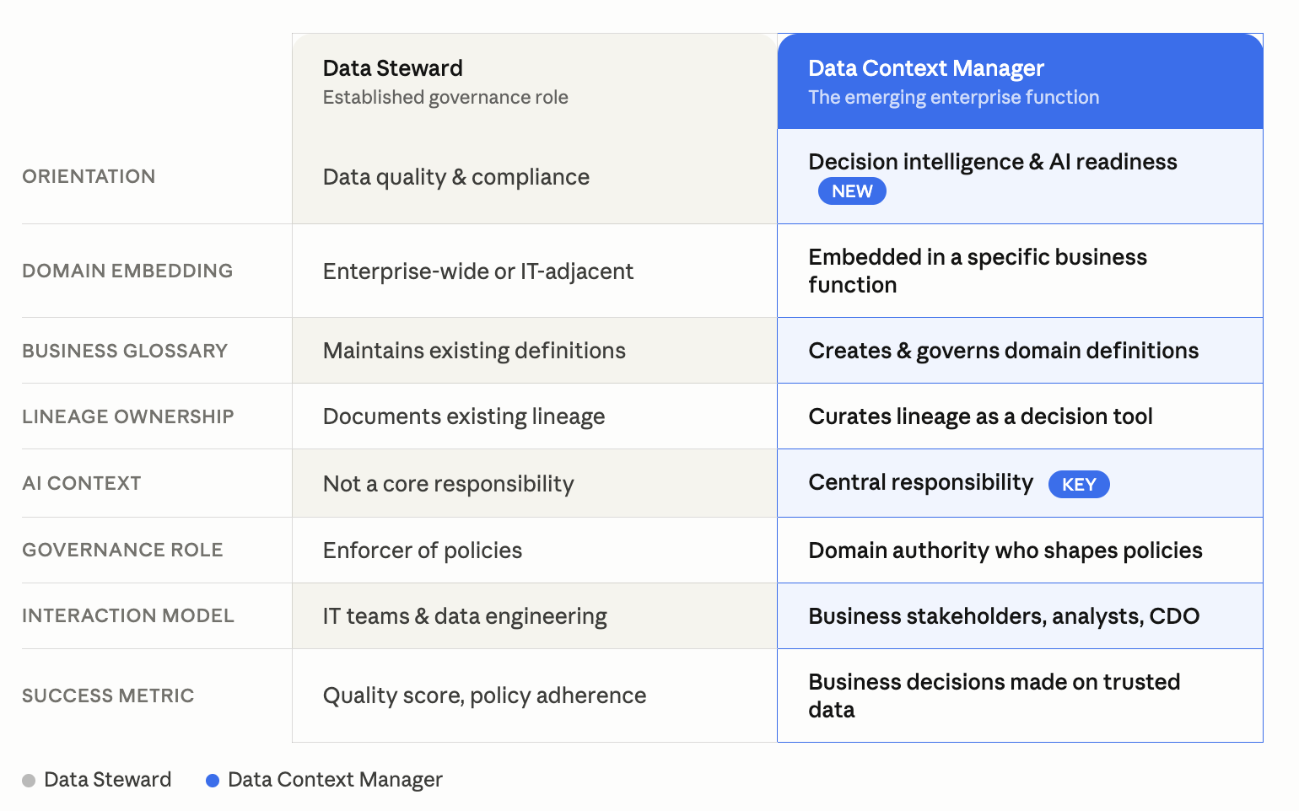Click the 'Data Steward' legend label text

[107, 781]
